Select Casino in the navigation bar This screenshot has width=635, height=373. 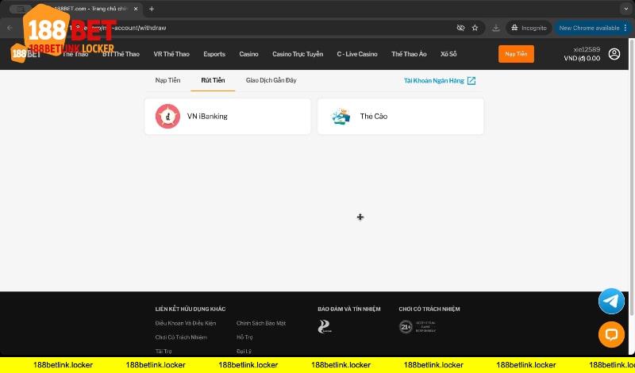(248, 54)
